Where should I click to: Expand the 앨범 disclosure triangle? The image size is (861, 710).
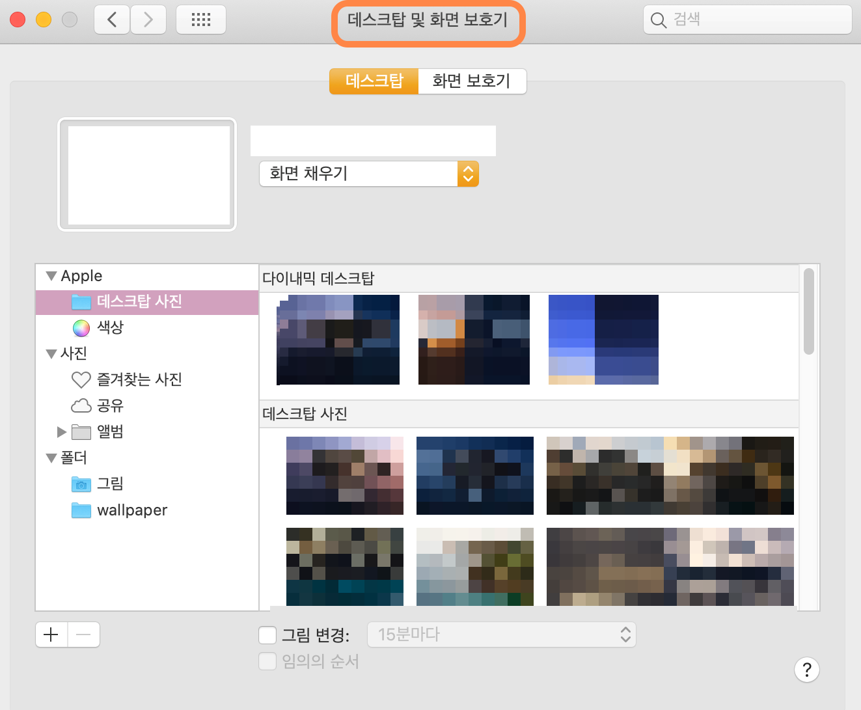[x=62, y=432]
